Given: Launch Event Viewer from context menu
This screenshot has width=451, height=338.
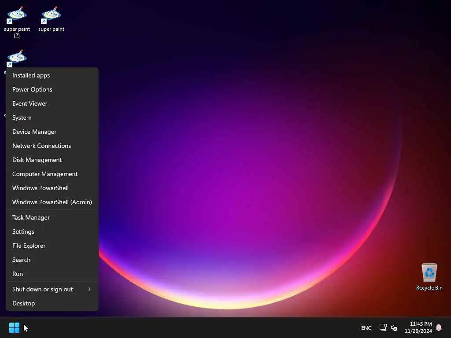Looking at the screenshot, I should click(52, 103).
